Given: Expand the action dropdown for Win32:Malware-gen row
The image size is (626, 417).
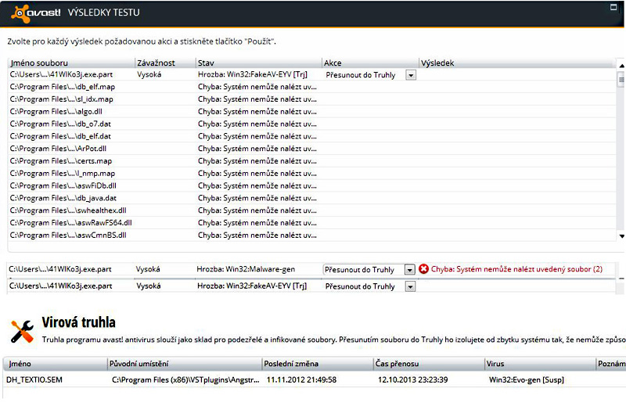Looking at the screenshot, I should [x=409, y=269].
